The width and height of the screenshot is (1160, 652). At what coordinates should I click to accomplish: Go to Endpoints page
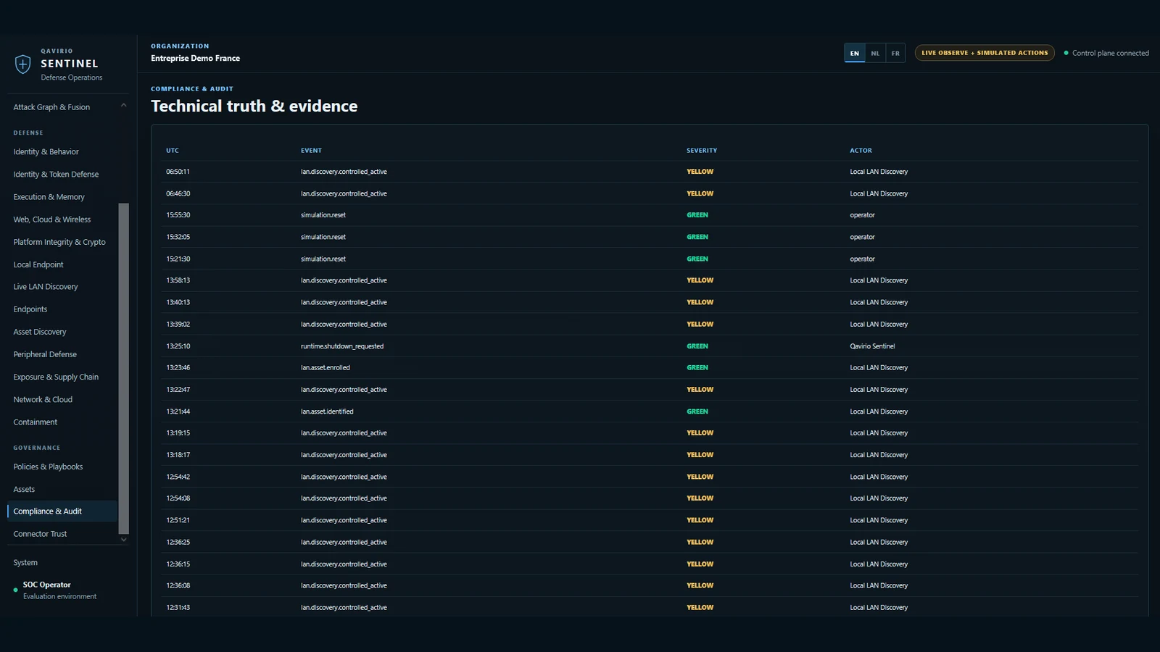30,309
